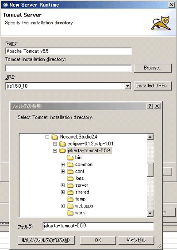Select the NexawebStudio2.4 label
This screenshot has width=177, height=250.
[x=78, y=137]
